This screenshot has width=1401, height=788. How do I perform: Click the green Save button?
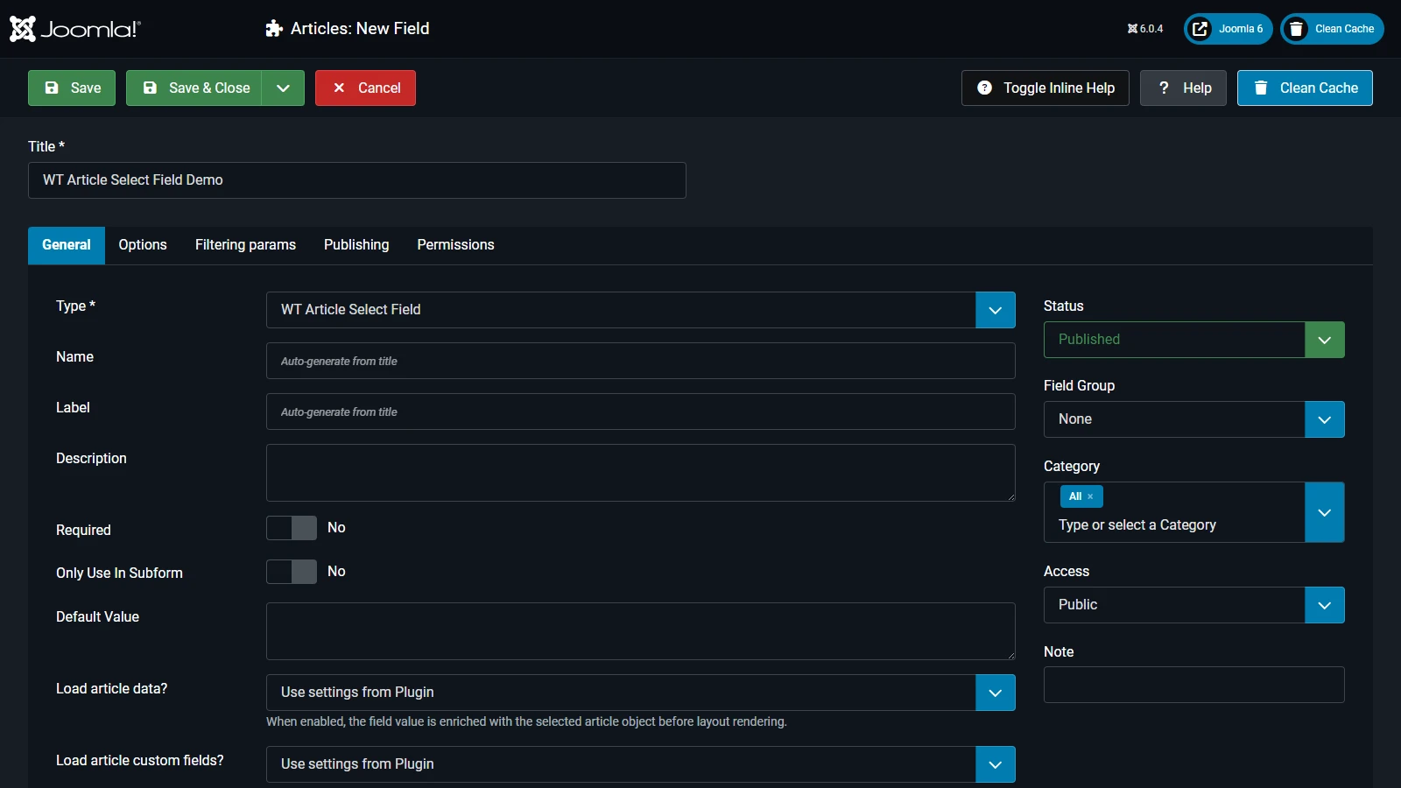coord(72,88)
